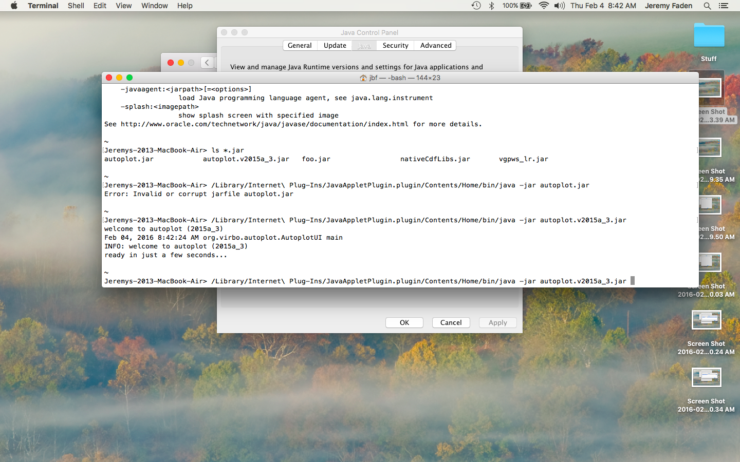The width and height of the screenshot is (740, 462).
Task: Click the date and time clock
Action: point(603,6)
